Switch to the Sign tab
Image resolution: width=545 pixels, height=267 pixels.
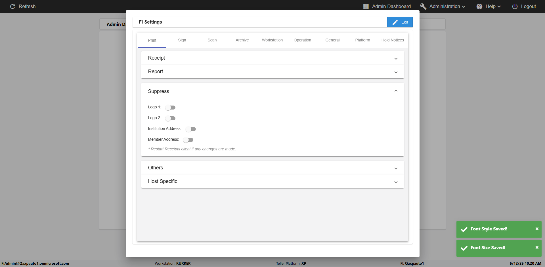[x=182, y=40]
